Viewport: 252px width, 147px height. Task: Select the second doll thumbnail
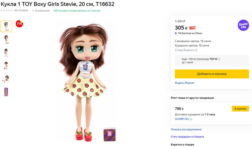click(6, 39)
